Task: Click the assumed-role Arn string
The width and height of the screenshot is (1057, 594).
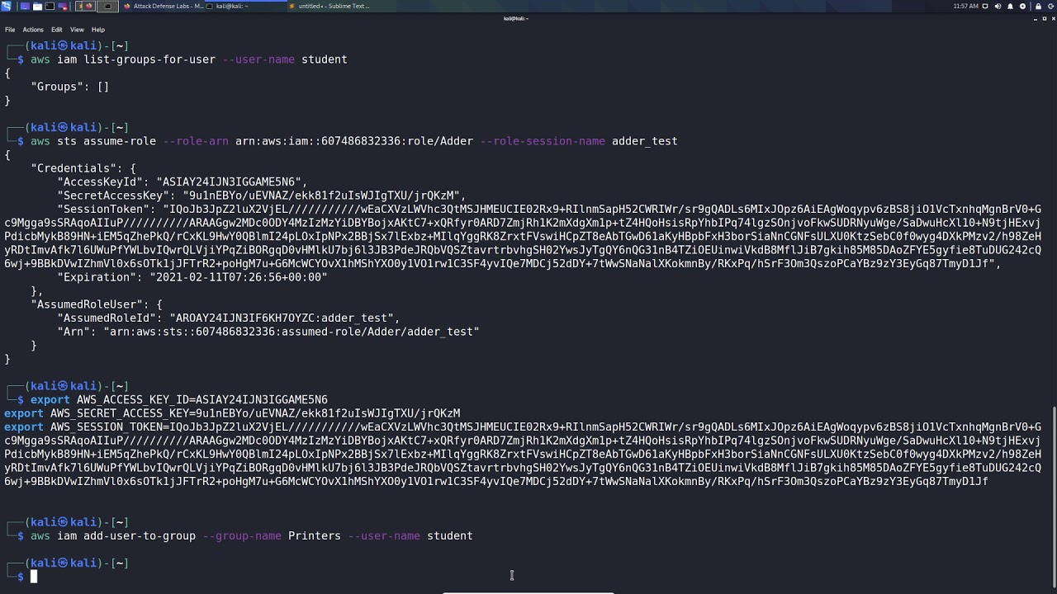Action: coord(291,332)
